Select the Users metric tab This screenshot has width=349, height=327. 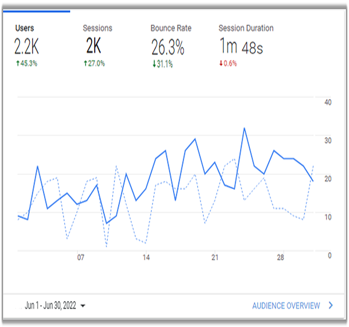24,28
